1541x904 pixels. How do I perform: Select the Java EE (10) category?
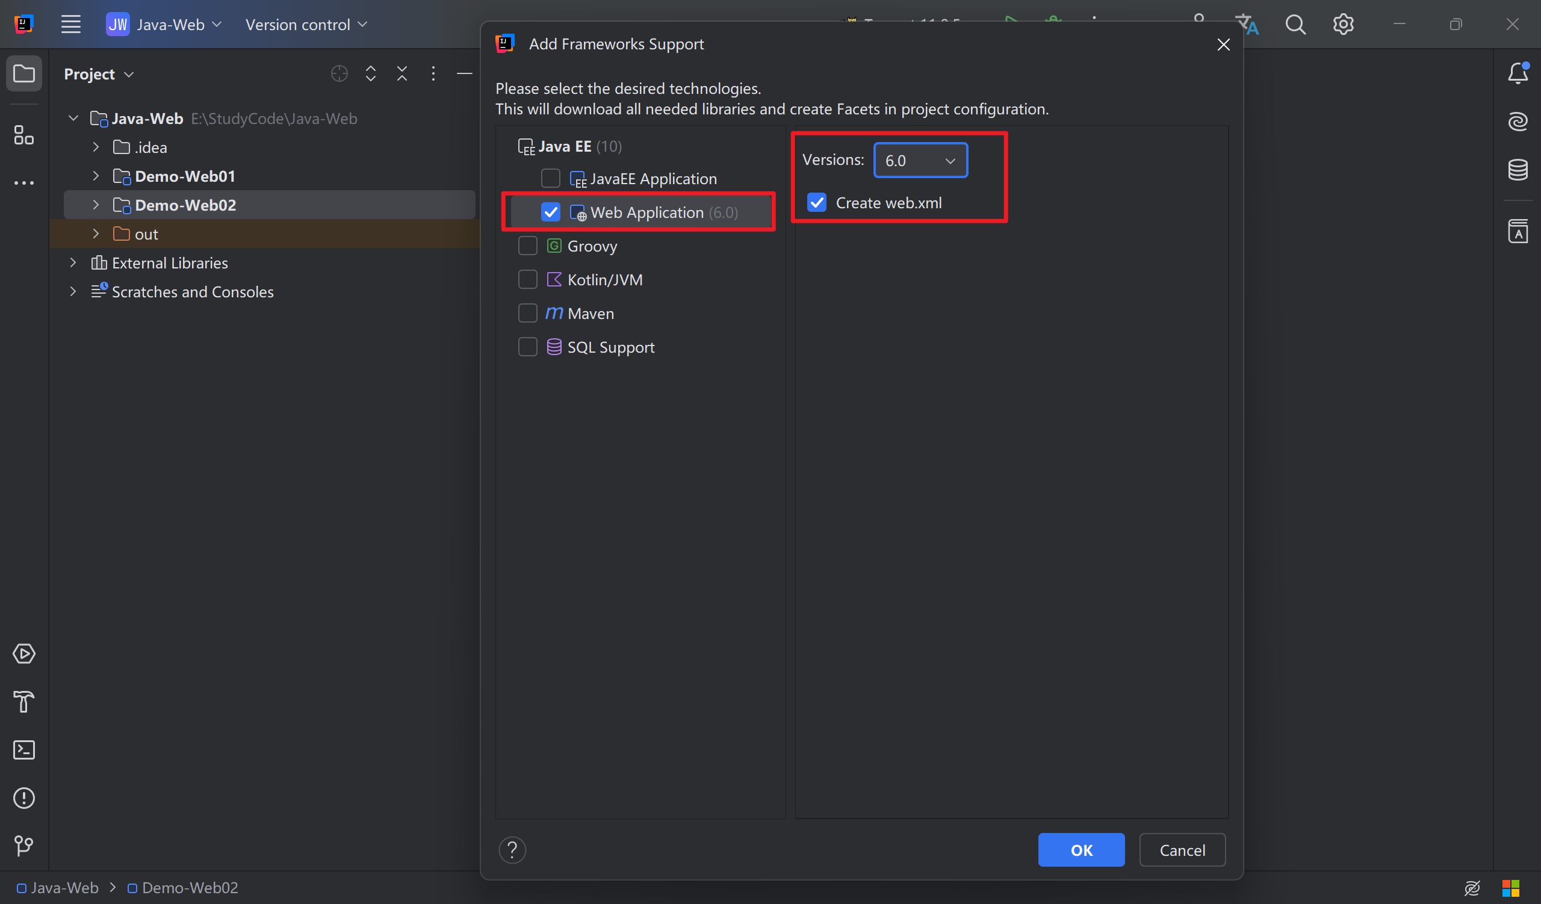coord(570,146)
